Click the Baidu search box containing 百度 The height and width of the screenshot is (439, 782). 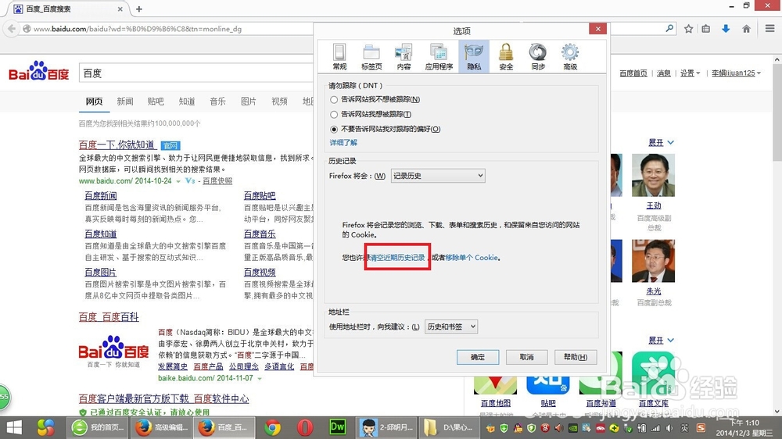196,73
